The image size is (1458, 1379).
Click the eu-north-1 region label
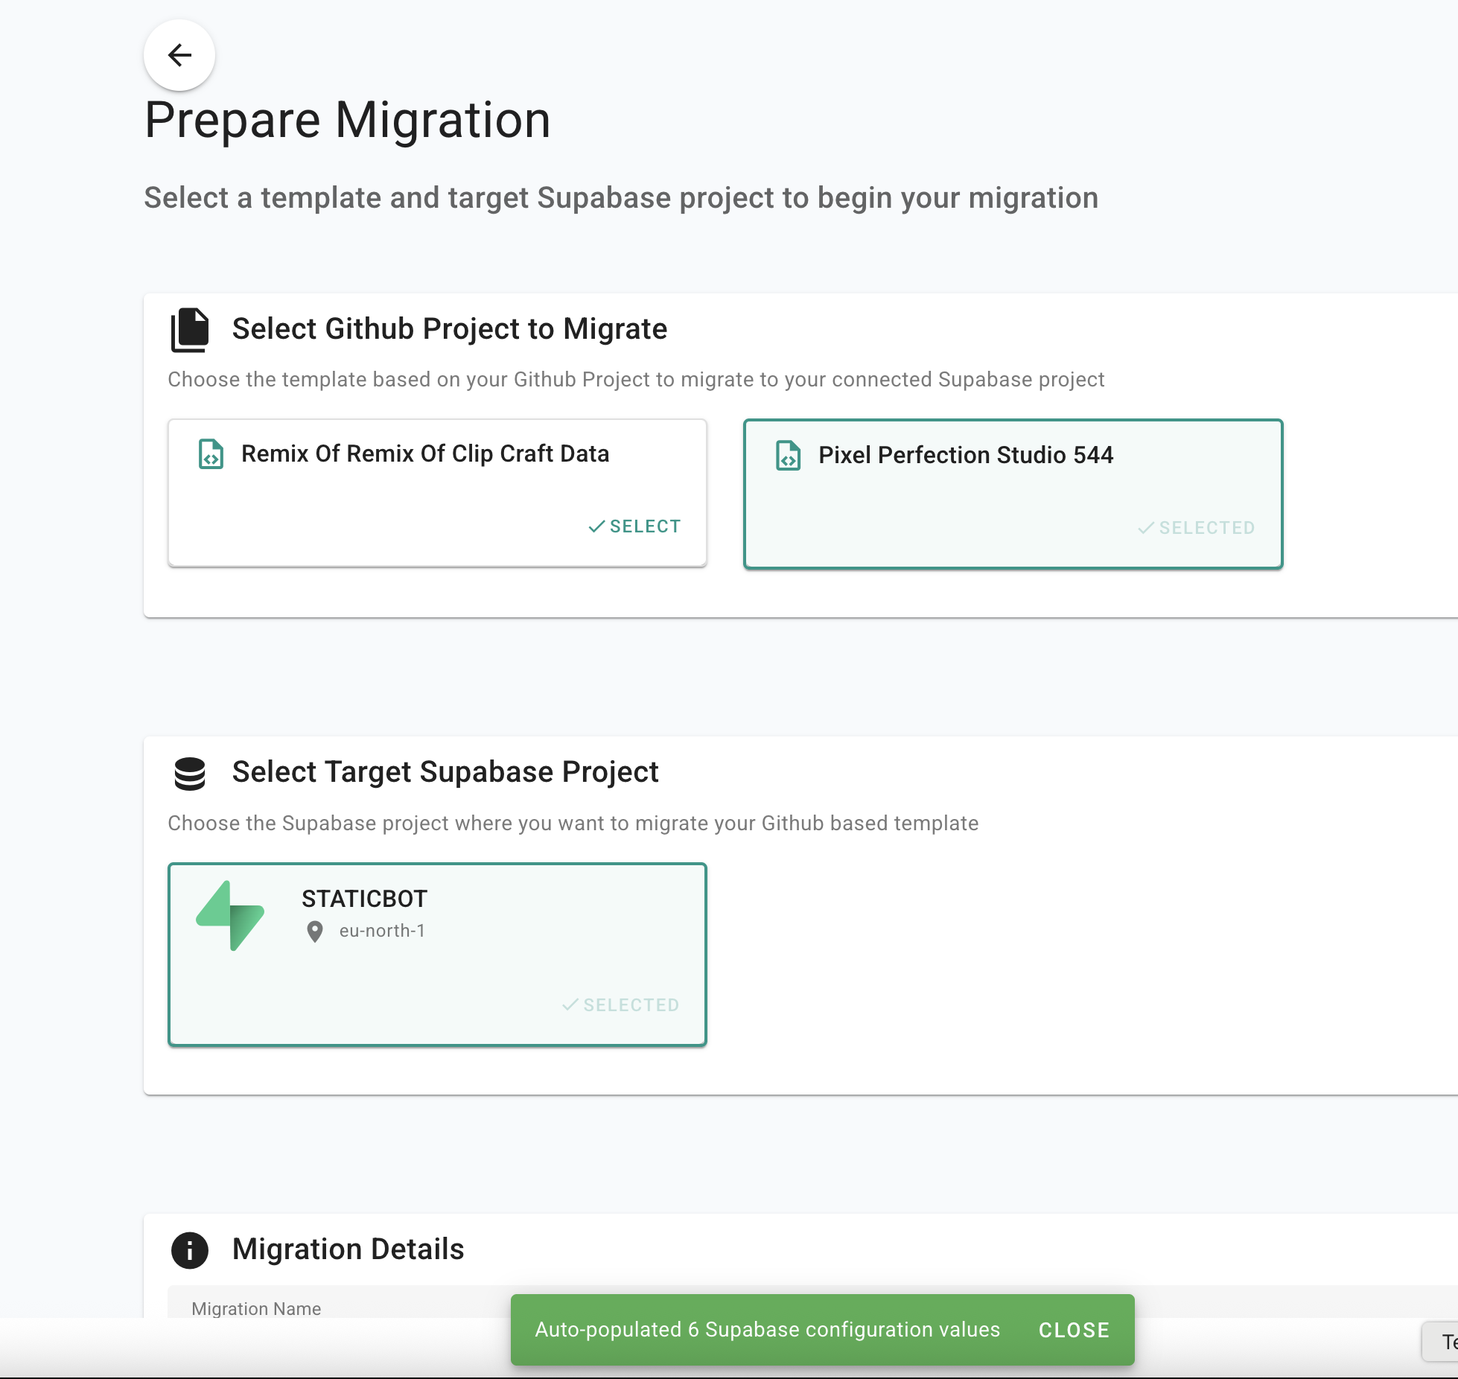tap(382, 931)
